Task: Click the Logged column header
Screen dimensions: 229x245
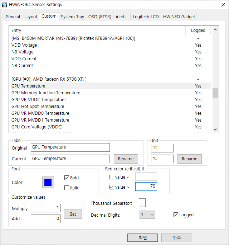Action: tap(198, 30)
